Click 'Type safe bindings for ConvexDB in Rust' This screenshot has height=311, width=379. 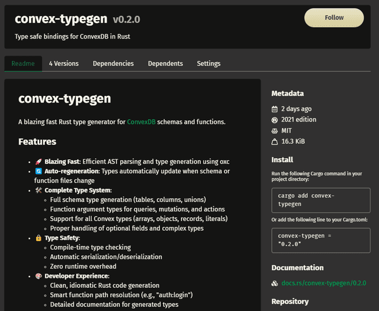[72, 37]
